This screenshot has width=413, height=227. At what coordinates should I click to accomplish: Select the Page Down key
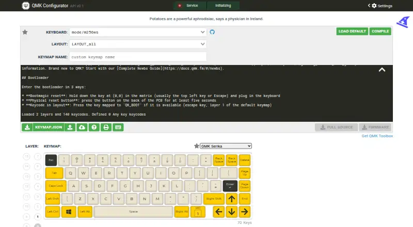click(x=245, y=186)
